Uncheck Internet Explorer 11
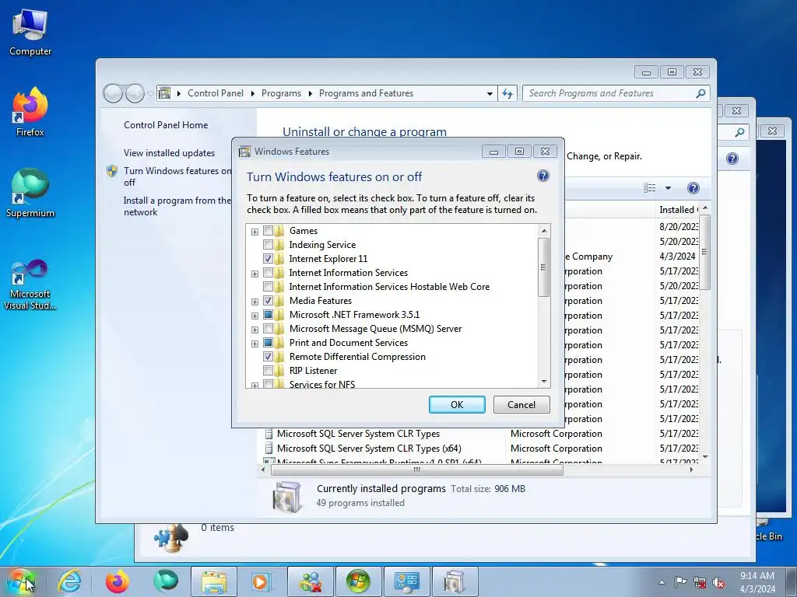 (268, 258)
